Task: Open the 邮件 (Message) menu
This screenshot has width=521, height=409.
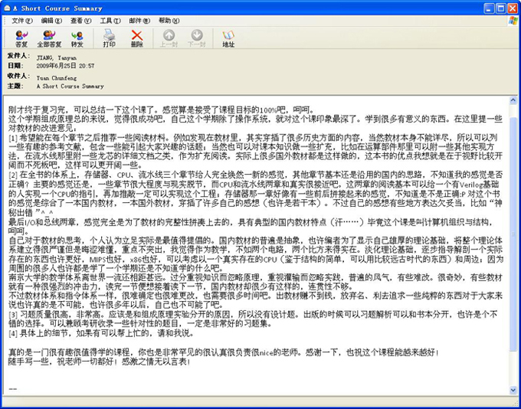Action: (x=139, y=20)
